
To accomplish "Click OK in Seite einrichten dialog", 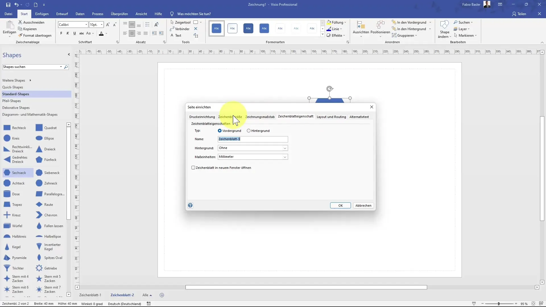I will pyautogui.click(x=340, y=205).
